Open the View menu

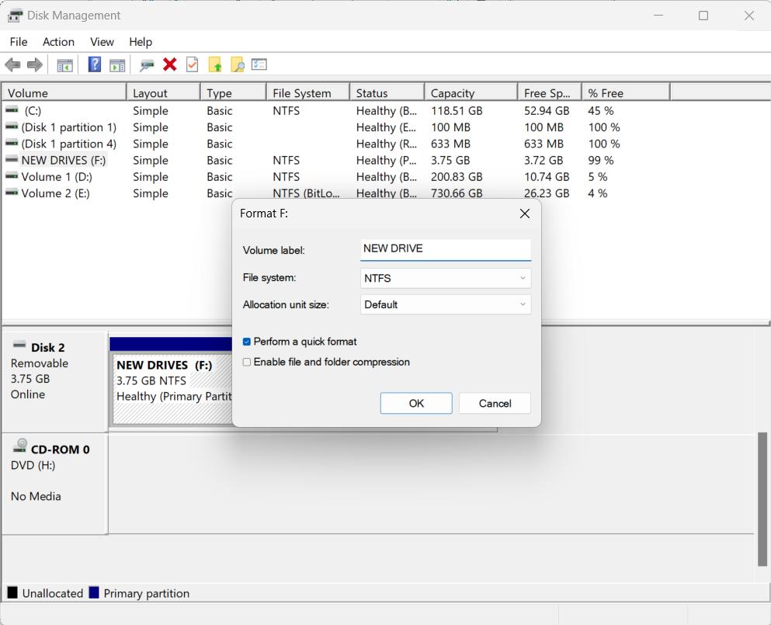click(102, 42)
